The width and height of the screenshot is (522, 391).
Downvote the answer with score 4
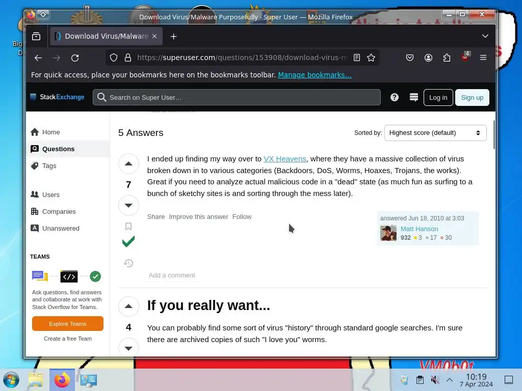128,347
